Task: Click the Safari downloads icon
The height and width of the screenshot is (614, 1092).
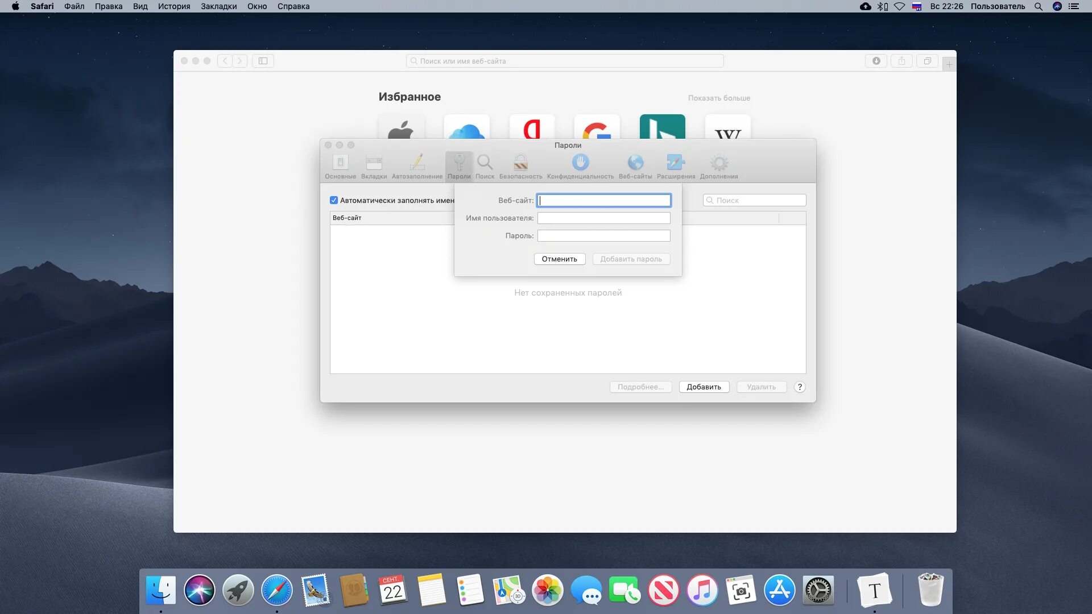Action: click(876, 61)
